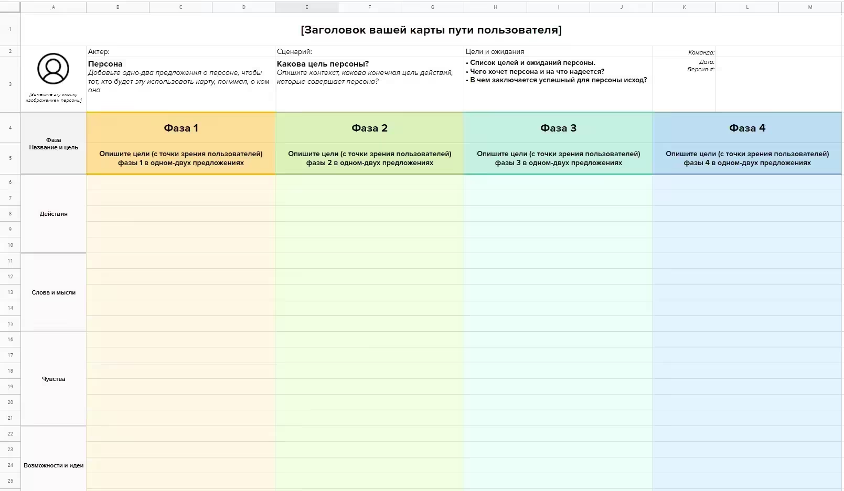Click the Чувства row label
Viewport: 844px width, 491px height.
point(54,379)
